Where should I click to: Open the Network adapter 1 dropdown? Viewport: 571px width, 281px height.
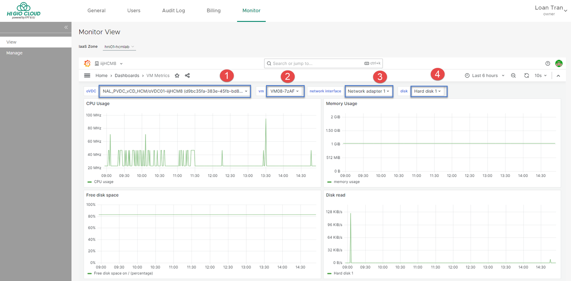pyautogui.click(x=368, y=91)
